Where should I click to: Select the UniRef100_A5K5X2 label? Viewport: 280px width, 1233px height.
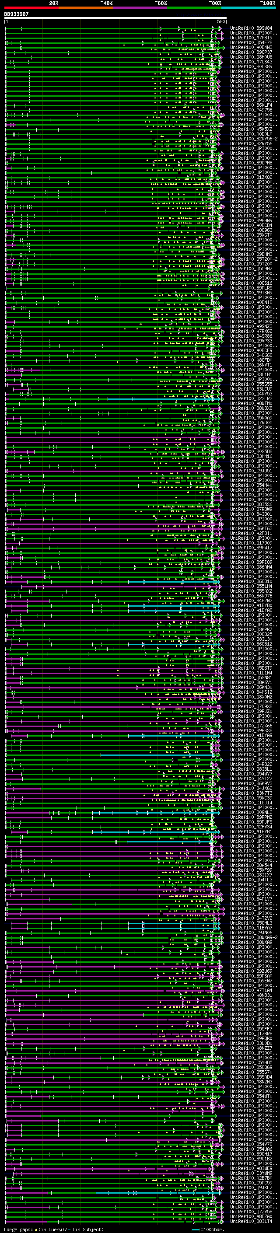click(251, 129)
